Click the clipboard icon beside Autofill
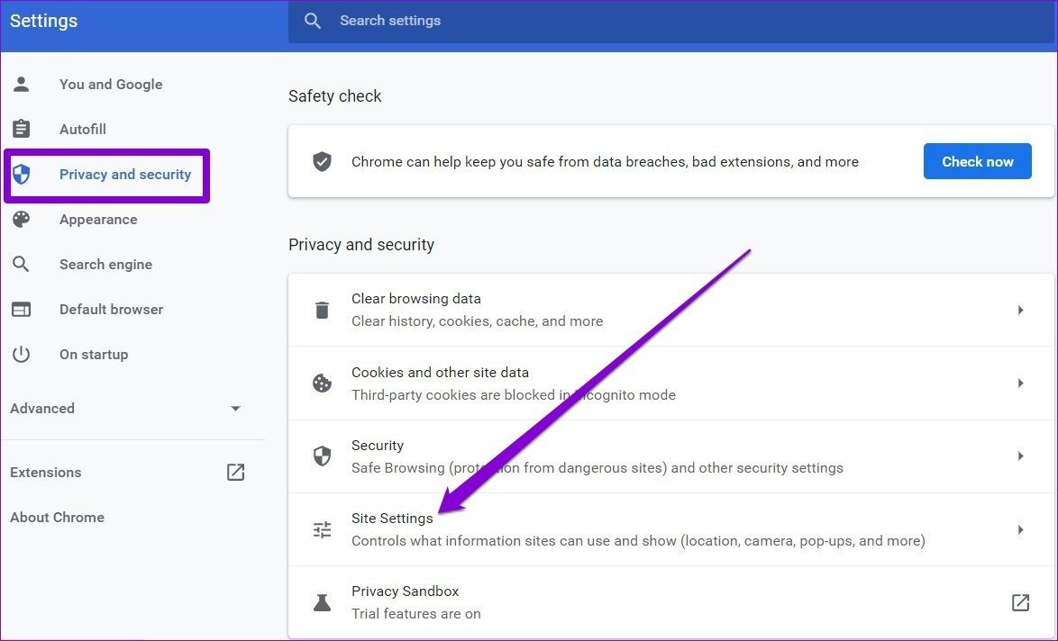Image resolution: width=1058 pixels, height=641 pixels. click(22, 129)
